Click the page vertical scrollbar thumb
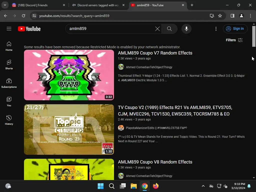This screenshot has width=256, height=192. click(x=254, y=36)
